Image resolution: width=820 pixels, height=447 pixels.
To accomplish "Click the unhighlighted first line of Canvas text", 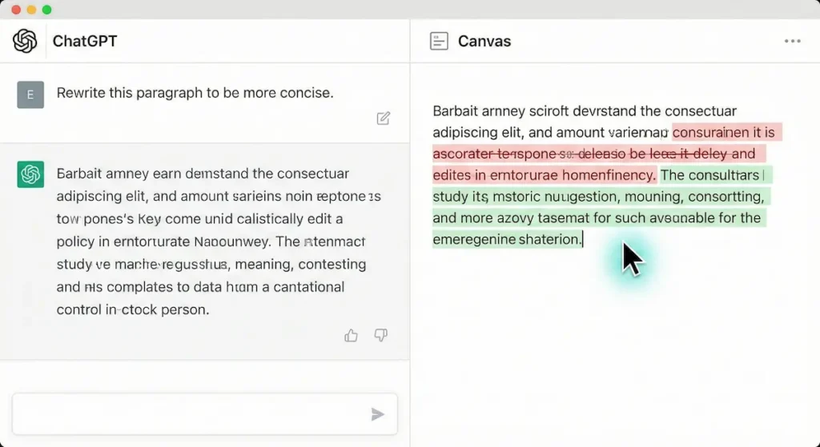I will [585, 111].
